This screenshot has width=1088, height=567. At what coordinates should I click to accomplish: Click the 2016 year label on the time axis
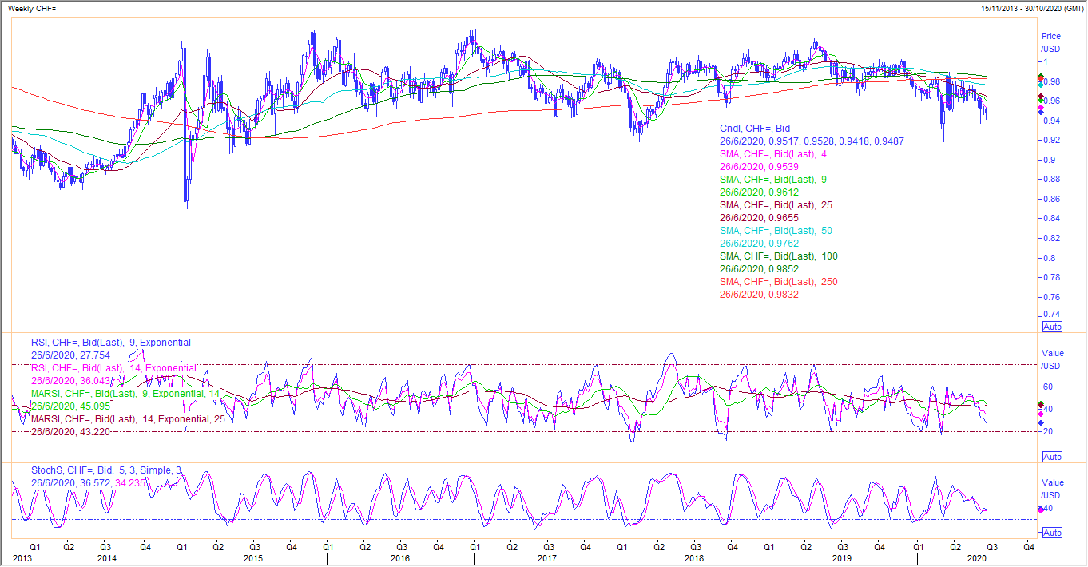(400, 560)
